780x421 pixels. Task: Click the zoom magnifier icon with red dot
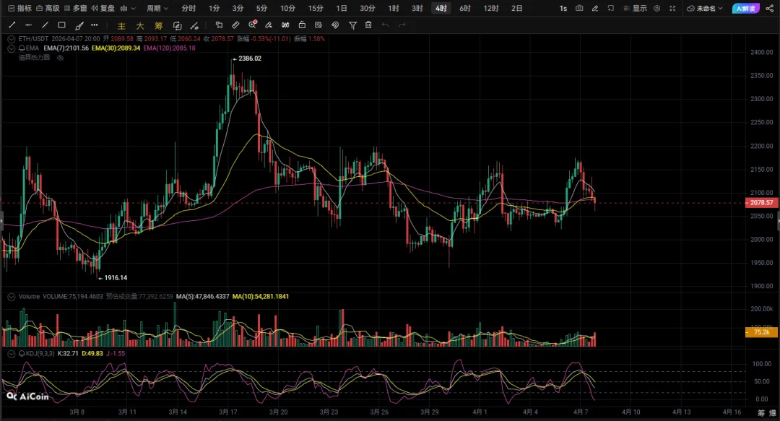coord(253,25)
